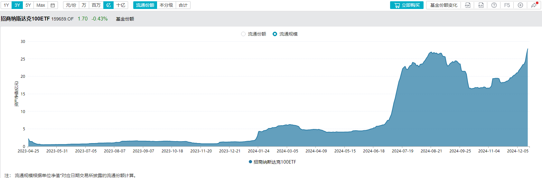
Task: Select the 流通份额 radio button
Action: coord(243,34)
